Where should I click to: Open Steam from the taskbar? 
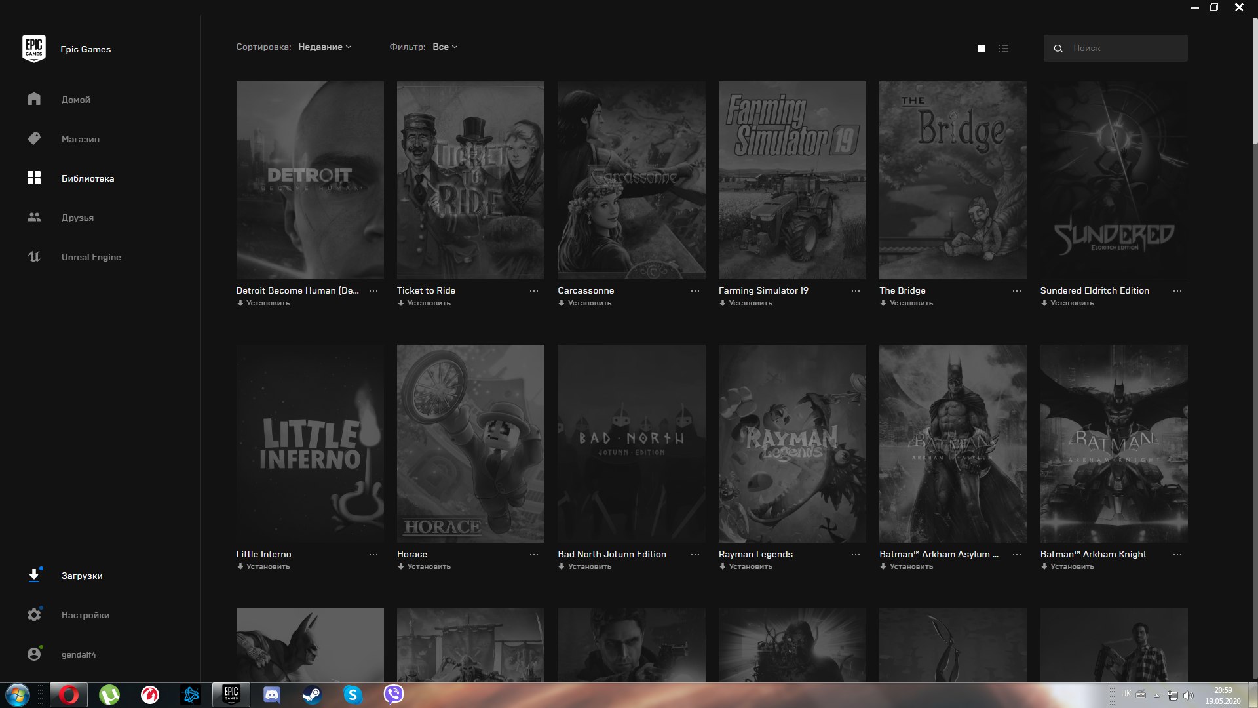tap(312, 695)
